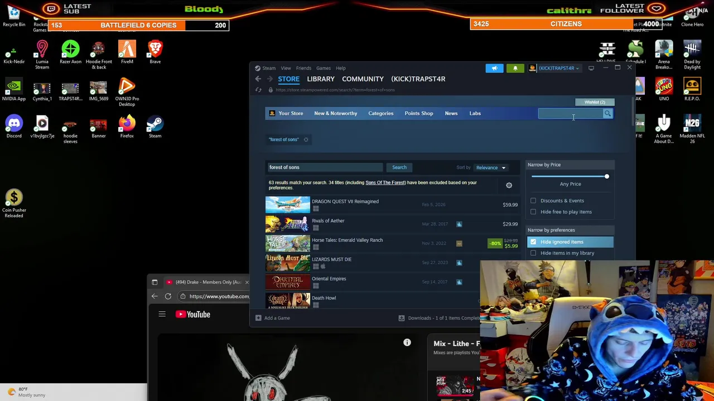Viewport: 714px width, 401px height.
Task: Open New & Noteworthy store menu
Action: (x=335, y=114)
